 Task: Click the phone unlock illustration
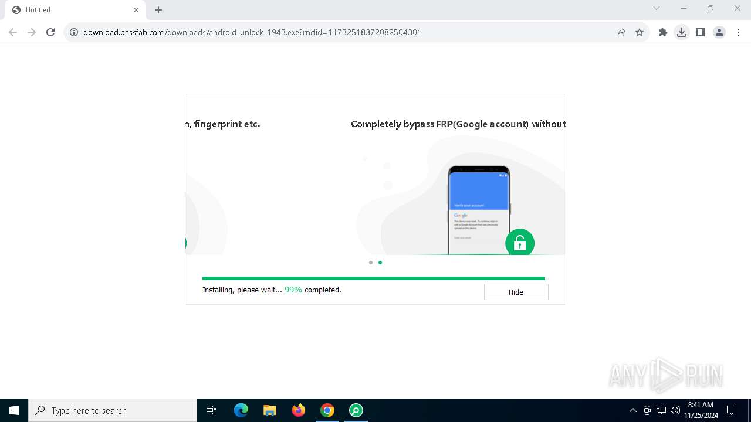479,210
